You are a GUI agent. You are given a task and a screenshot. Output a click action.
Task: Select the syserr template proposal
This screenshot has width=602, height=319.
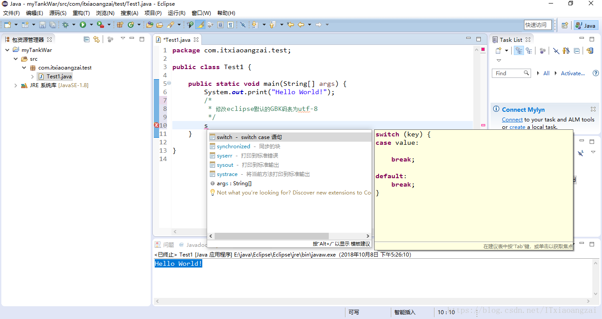tap(290, 156)
